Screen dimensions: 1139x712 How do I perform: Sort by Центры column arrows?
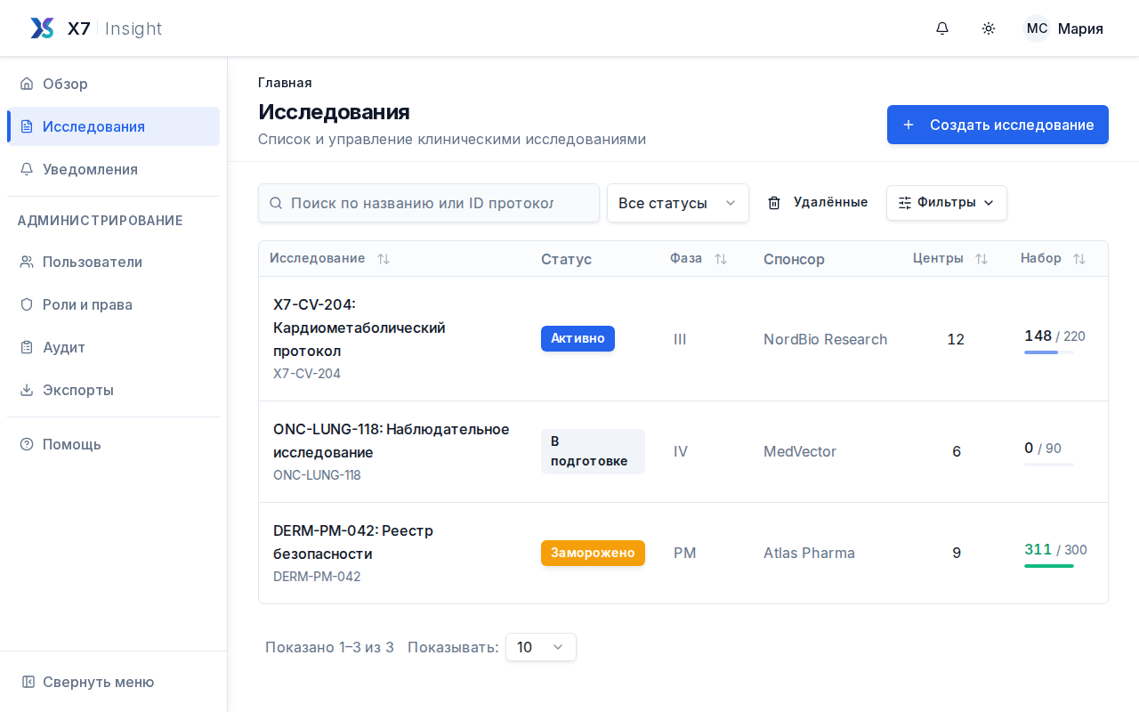[x=981, y=259]
